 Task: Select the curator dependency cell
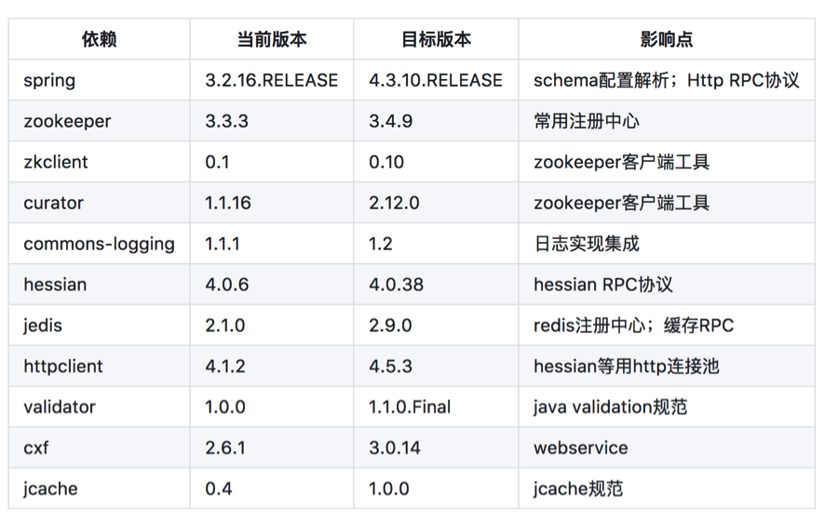tap(99, 203)
